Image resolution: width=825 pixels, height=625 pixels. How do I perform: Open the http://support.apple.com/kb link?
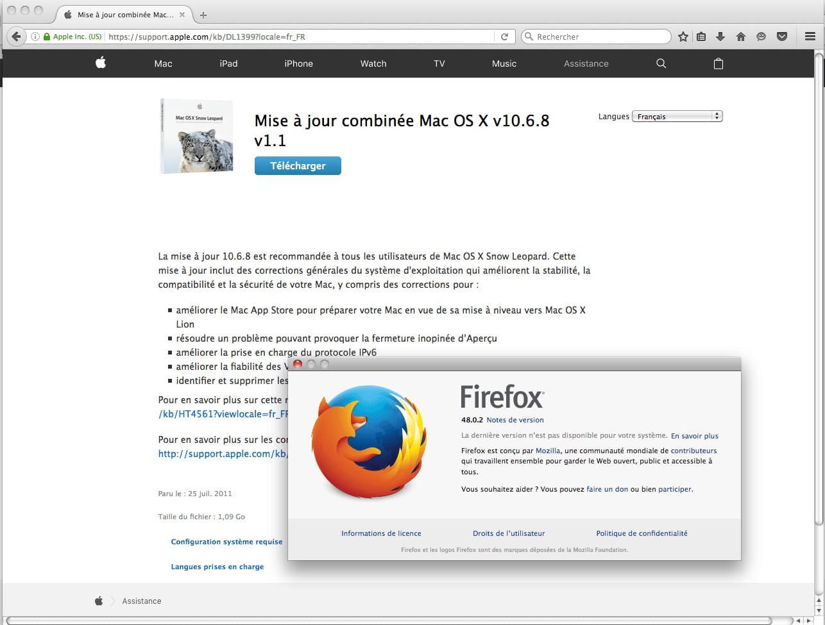[223, 454]
